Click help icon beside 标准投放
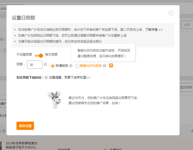 coord(71,66)
